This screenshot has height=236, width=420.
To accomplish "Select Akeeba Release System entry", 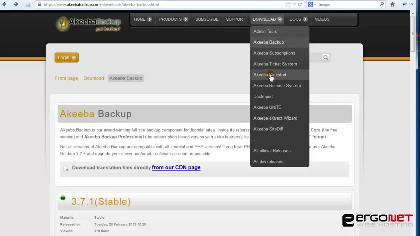I will click(x=280, y=86).
